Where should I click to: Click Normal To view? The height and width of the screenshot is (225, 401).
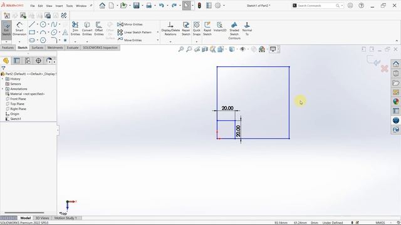[x=247, y=29]
